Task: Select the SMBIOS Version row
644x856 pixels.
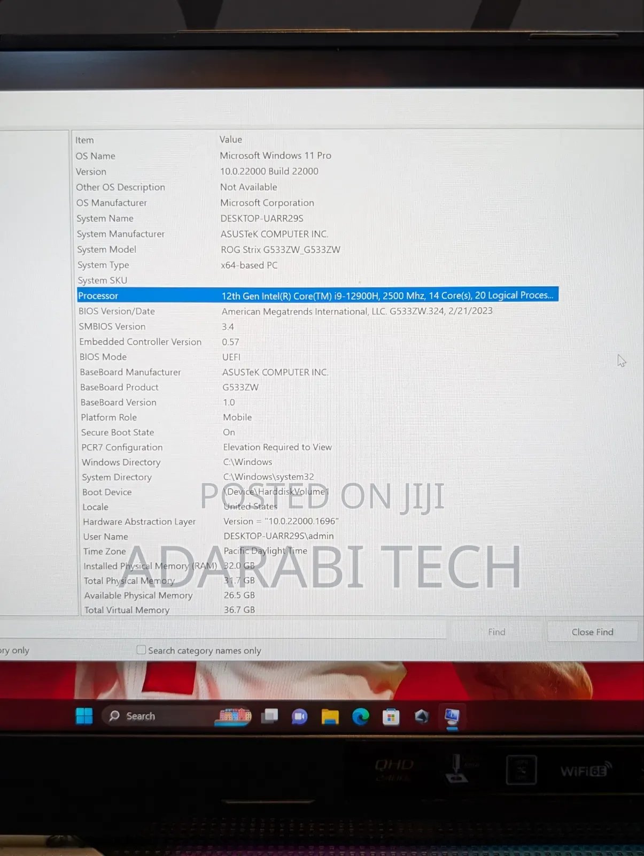Action: point(317,326)
